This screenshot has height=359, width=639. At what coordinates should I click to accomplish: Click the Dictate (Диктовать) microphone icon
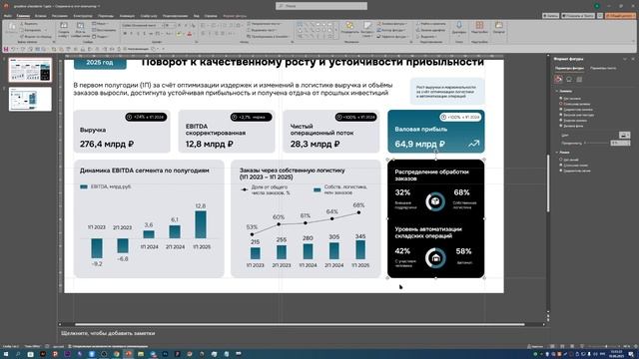(459, 26)
